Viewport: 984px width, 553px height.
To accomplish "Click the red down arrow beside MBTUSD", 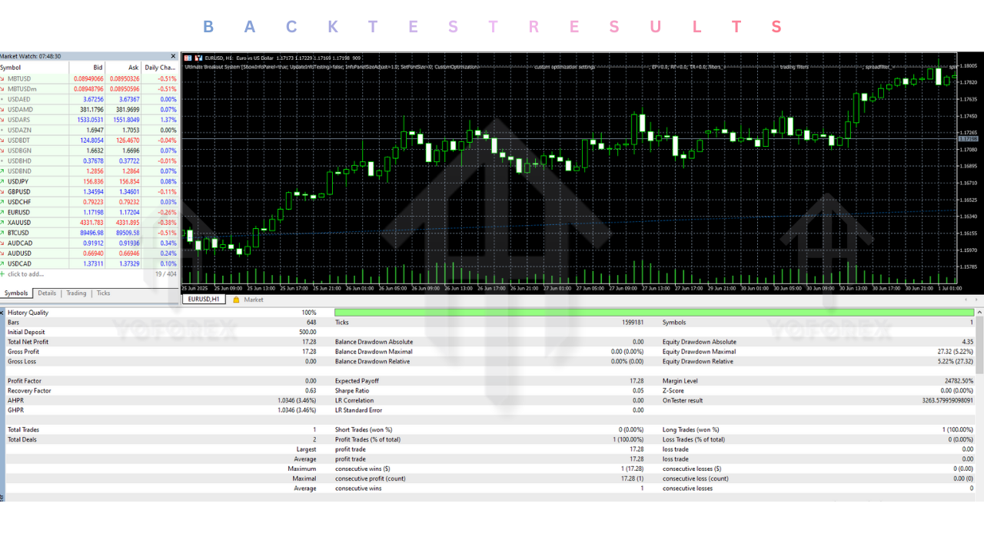I will click(x=3, y=78).
